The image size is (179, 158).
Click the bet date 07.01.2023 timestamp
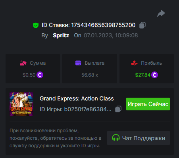[111, 35]
